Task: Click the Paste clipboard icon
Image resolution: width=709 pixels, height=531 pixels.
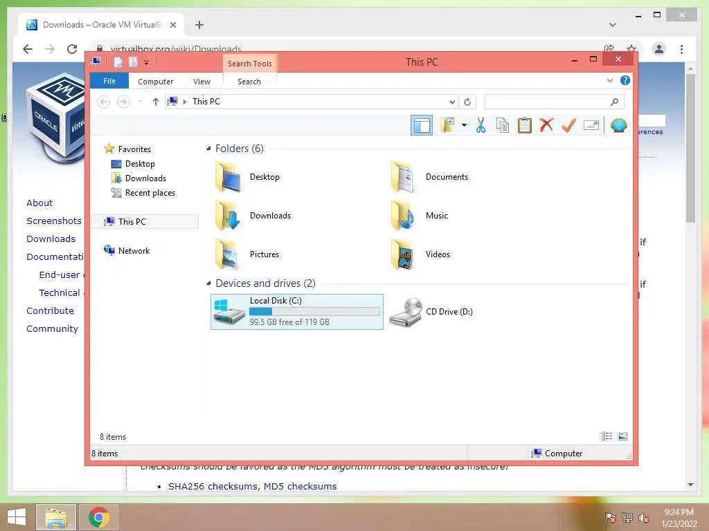Action: click(x=525, y=125)
